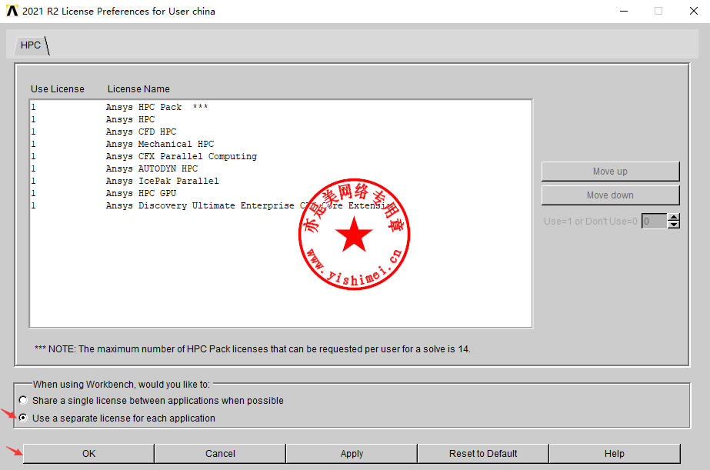Image resolution: width=710 pixels, height=470 pixels.
Task: Open Help for license preferences
Action: 615,454
